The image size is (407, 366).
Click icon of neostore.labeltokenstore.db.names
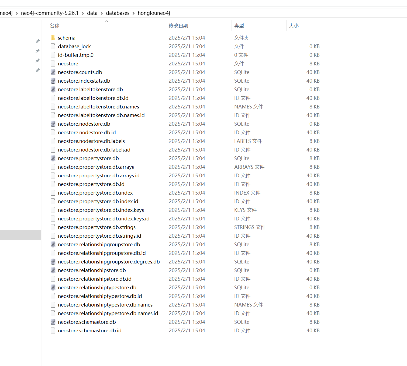click(53, 107)
